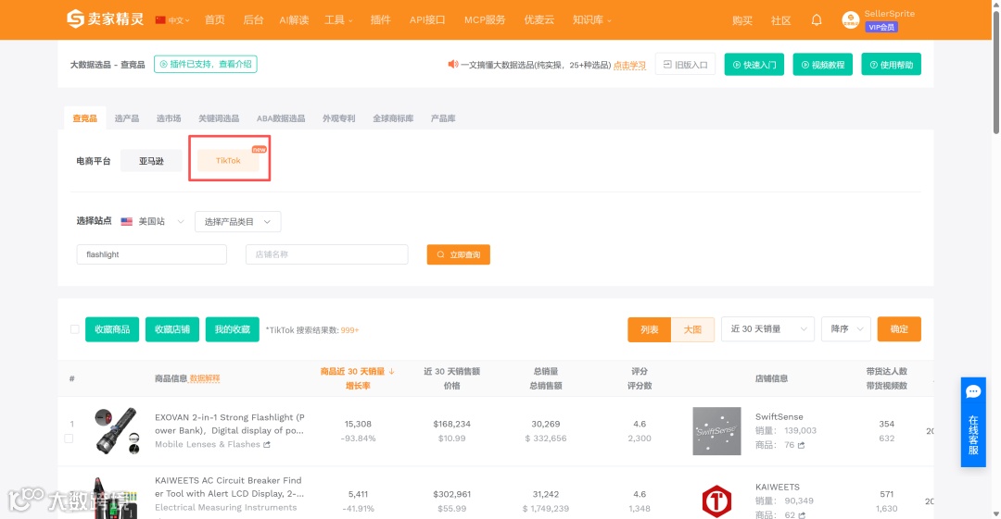Expand the 工具 menu
This screenshot has width=1001, height=519.
338,19
